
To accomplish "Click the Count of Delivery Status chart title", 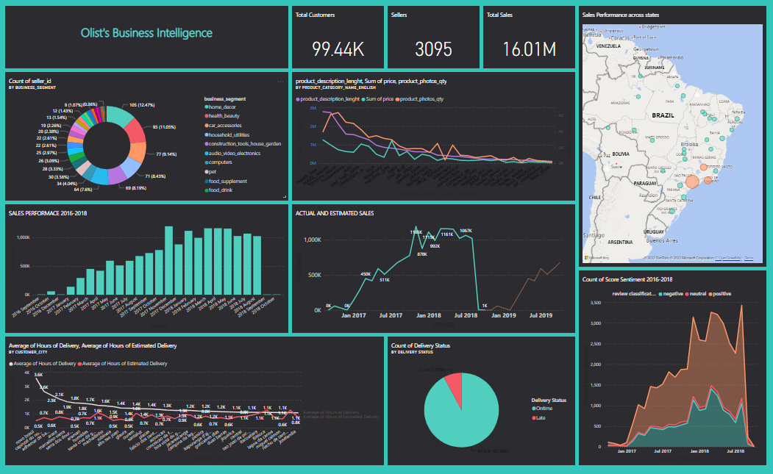I will point(420,345).
